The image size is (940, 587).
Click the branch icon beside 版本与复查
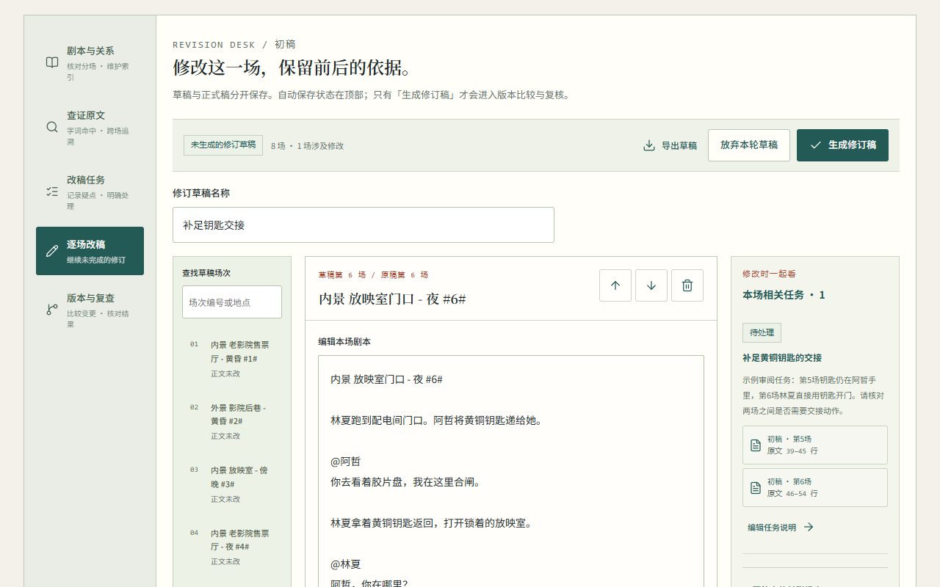[52, 310]
